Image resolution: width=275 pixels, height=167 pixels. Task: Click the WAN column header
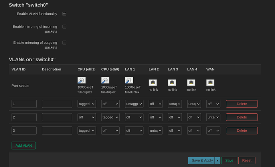[x=210, y=69]
